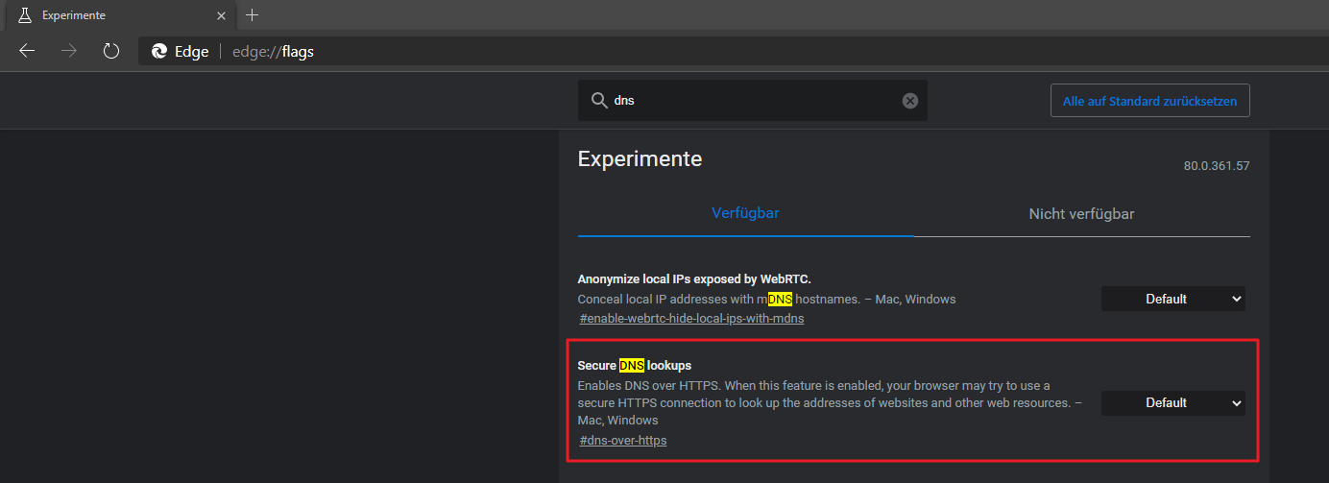The height and width of the screenshot is (483, 1329).
Task: Click the Secure DNS lookups flag title
Action: [x=634, y=366]
